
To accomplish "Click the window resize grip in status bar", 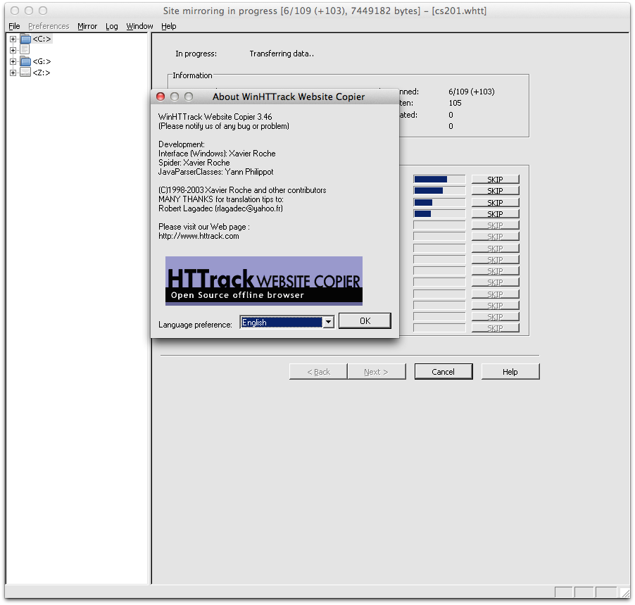I will (x=625, y=592).
